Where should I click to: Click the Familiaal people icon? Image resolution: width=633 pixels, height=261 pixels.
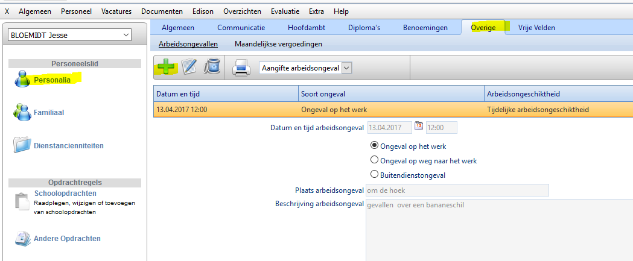pyautogui.click(x=22, y=112)
